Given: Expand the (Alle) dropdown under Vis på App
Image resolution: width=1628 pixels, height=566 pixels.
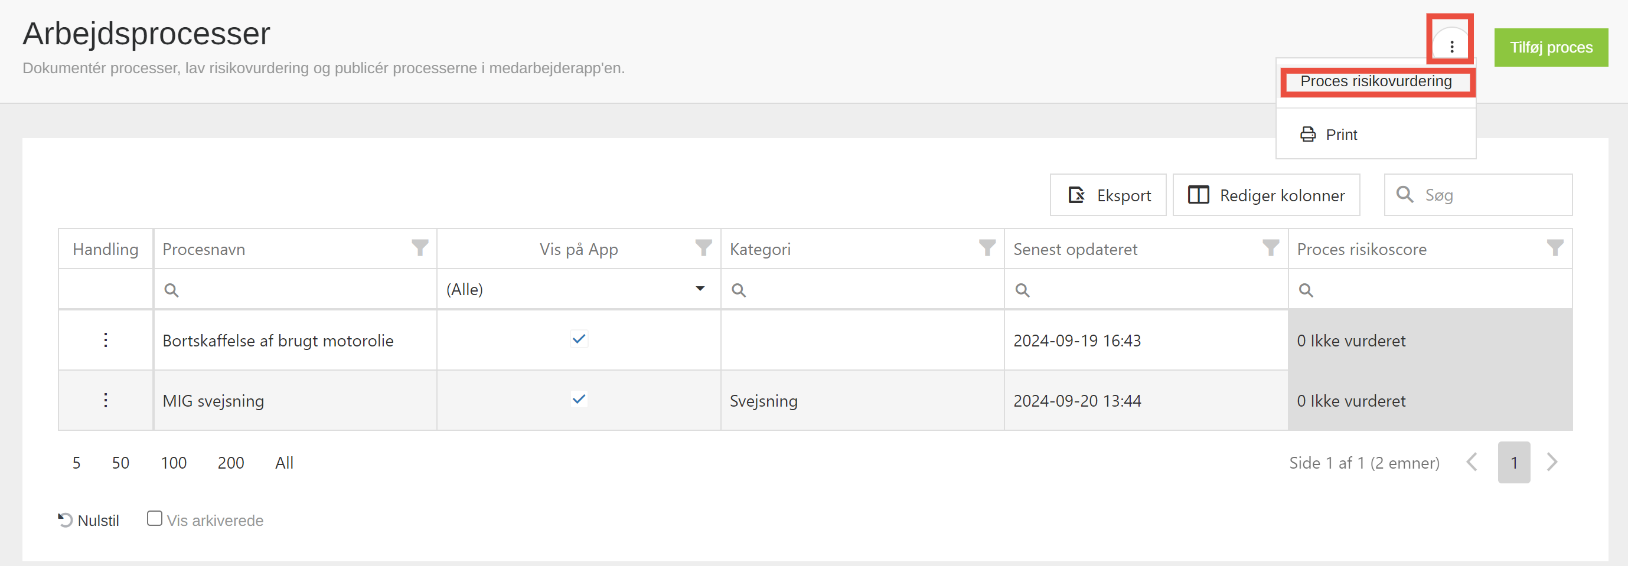Looking at the screenshot, I should [700, 289].
